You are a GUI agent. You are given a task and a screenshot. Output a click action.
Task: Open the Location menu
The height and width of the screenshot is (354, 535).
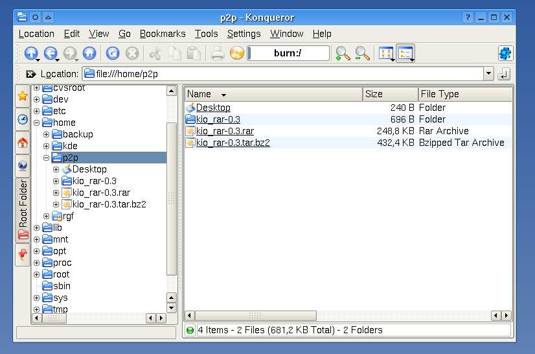pyautogui.click(x=36, y=34)
